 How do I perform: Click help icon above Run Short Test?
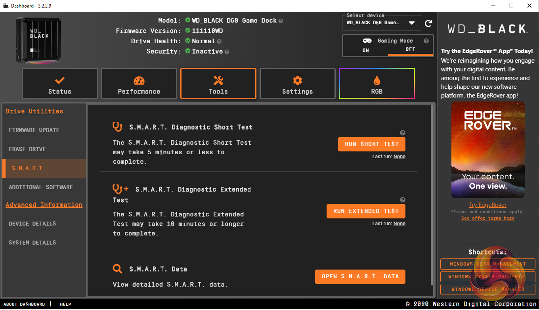click(403, 133)
